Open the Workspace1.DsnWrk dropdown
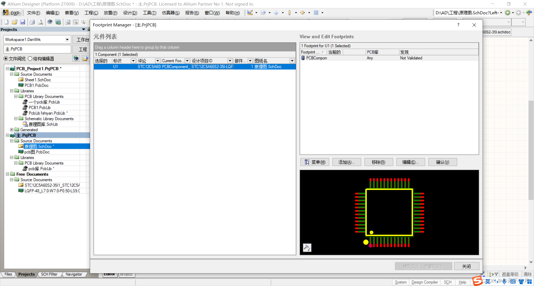The image size is (534, 286). pos(67,40)
